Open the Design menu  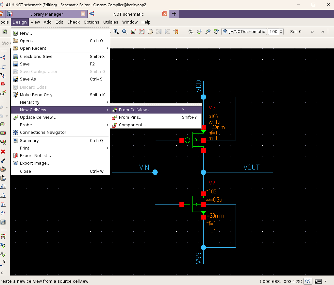(x=20, y=22)
